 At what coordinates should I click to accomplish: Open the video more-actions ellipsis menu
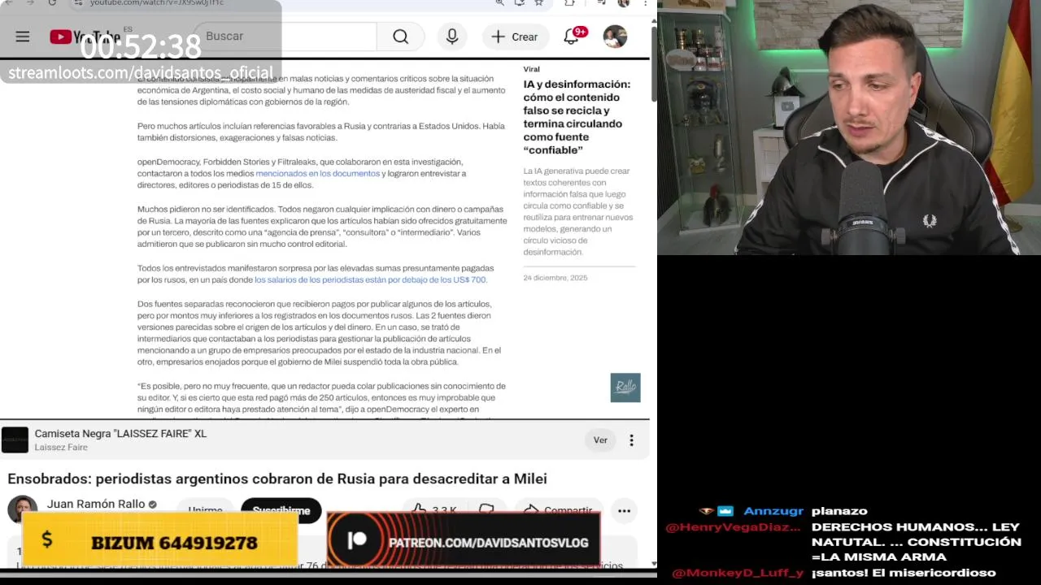point(624,511)
